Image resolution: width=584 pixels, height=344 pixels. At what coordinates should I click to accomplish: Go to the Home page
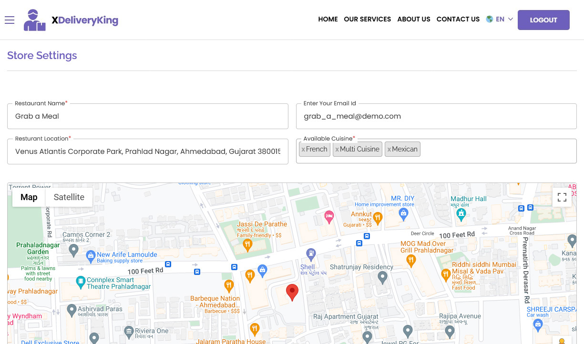point(328,20)
